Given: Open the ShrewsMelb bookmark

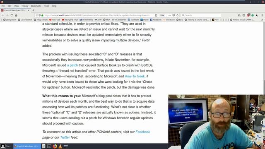Looking at the screenshot, I should [86, 20].
